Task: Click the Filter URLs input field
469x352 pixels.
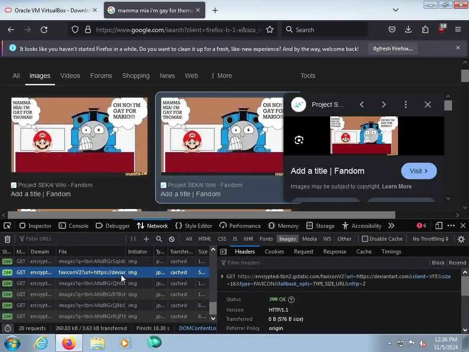Action: [x=72, y=239]
